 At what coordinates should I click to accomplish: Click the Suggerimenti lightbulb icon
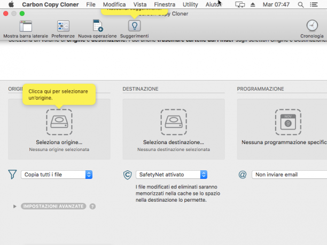134,26
